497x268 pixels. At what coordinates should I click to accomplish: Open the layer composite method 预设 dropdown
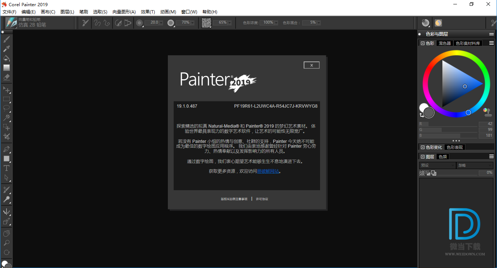(x=437, y=165)
